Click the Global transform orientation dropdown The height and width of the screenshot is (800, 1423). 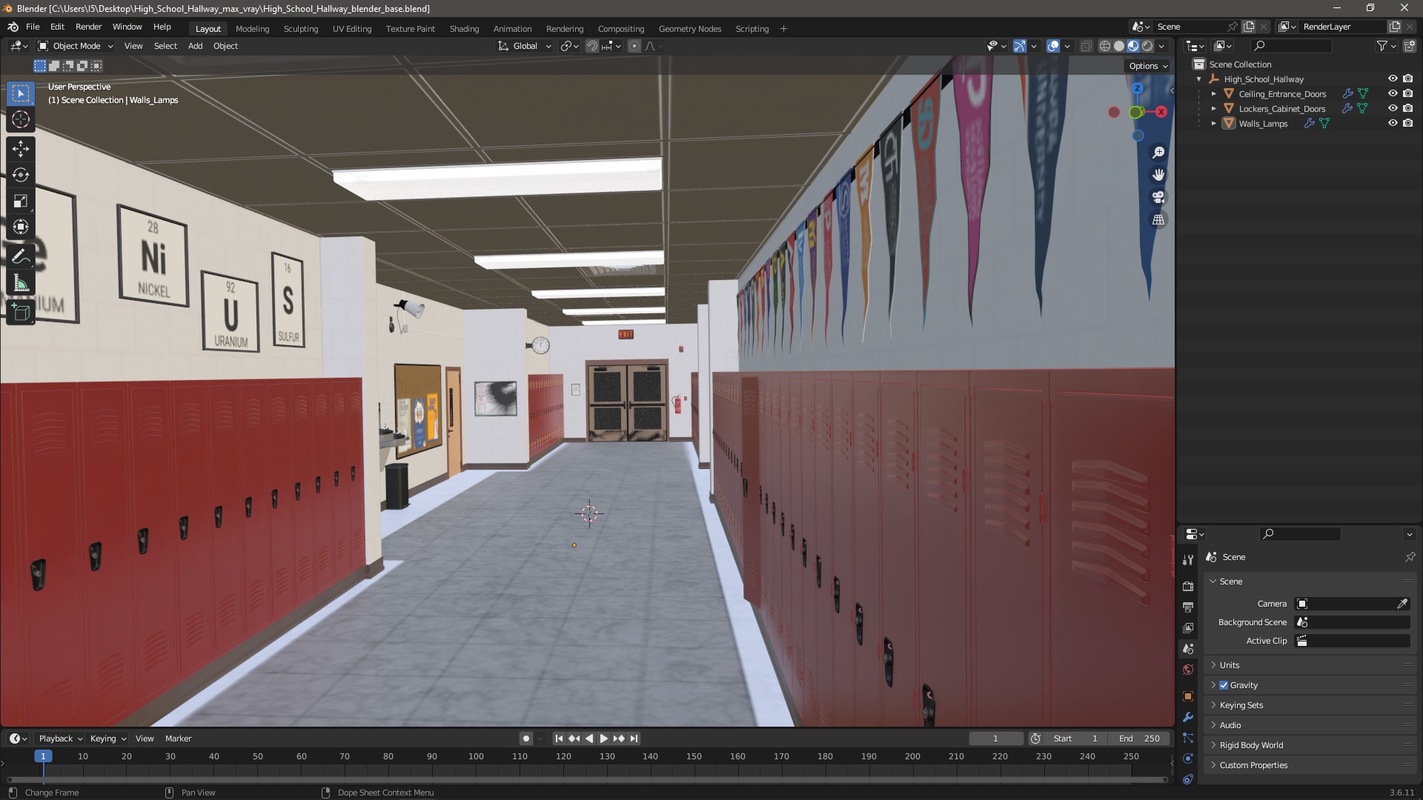point(522,46)
